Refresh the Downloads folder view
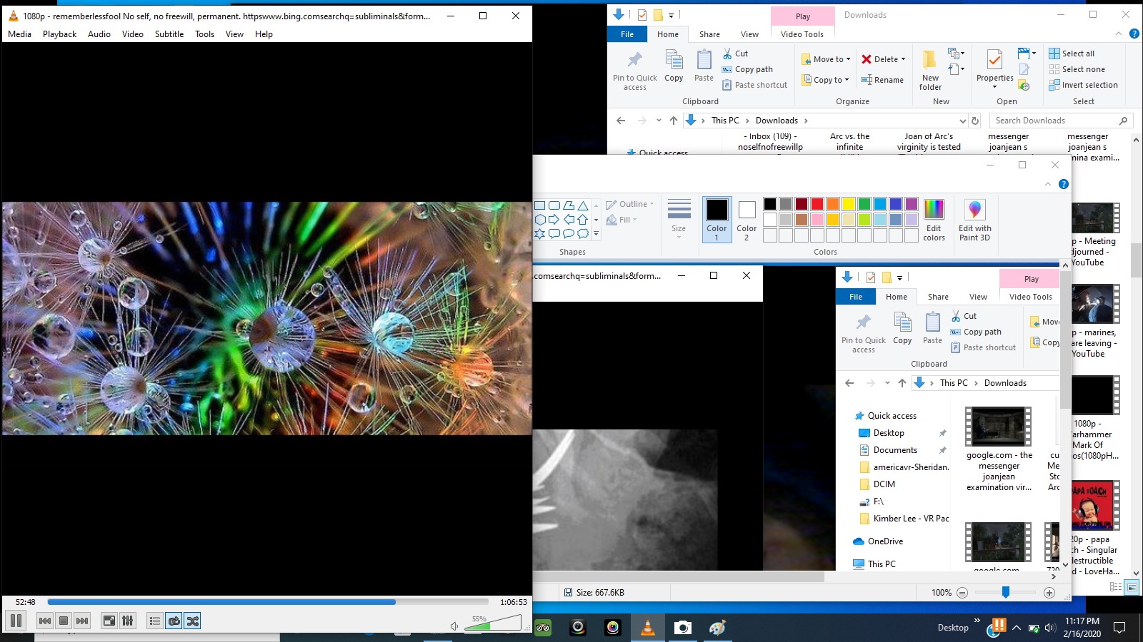1143x642 pixels. pos(975,121)
